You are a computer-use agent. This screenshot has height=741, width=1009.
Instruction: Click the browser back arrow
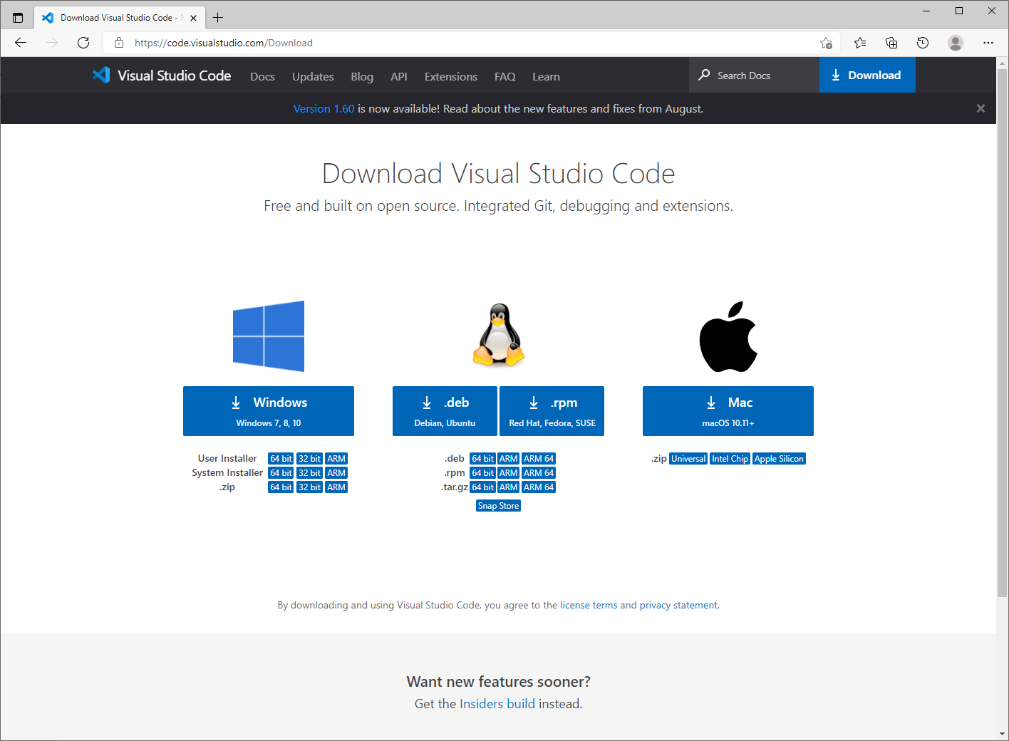click(21, 43)
